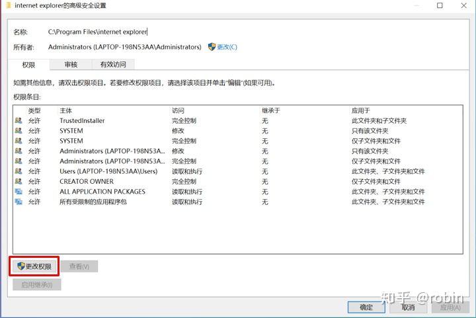Click the 主体 column header
476x318 pixels.
(66, 110)
